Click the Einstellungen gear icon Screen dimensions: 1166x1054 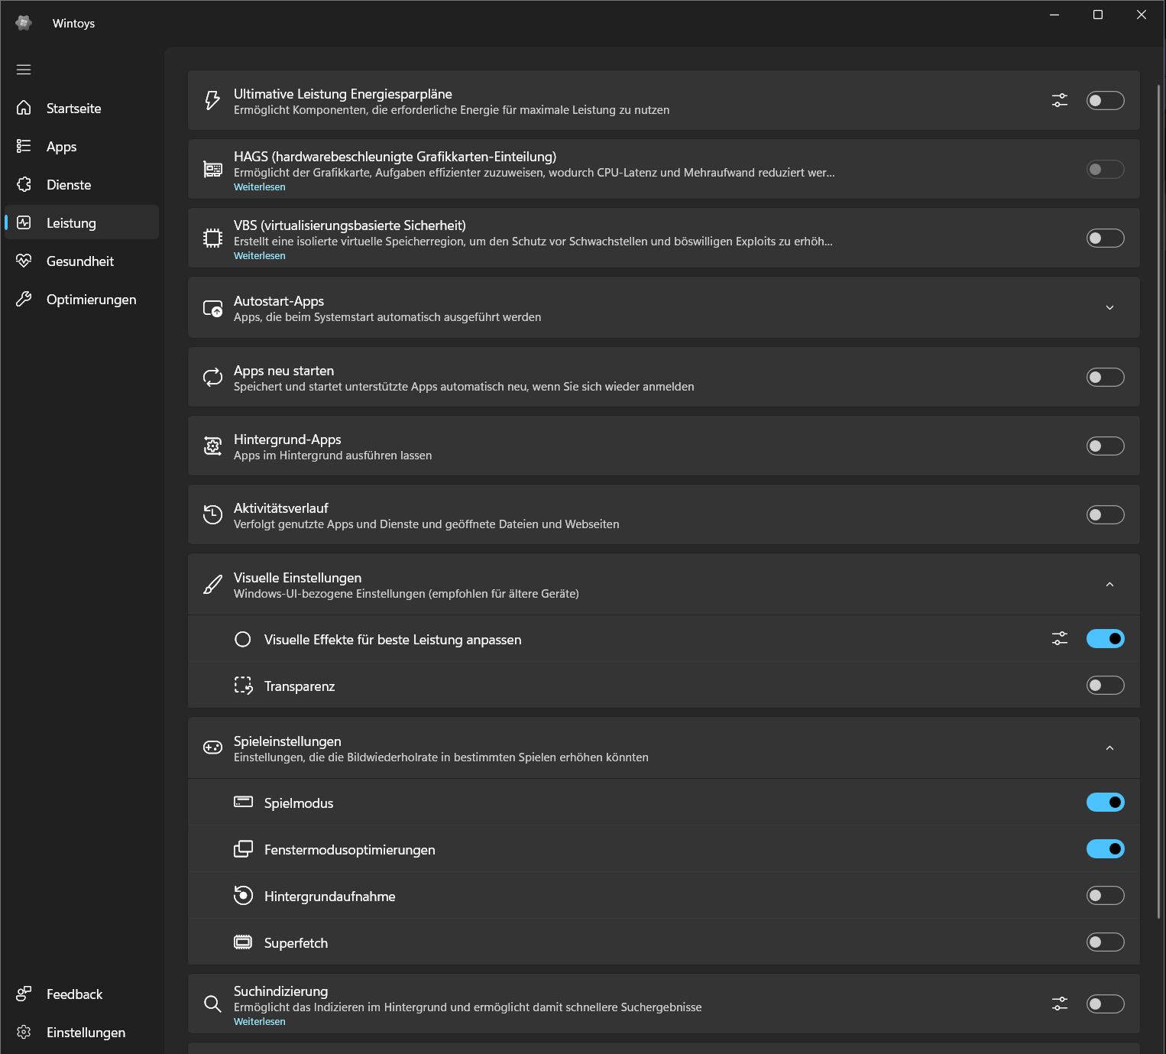[24, 1032]
